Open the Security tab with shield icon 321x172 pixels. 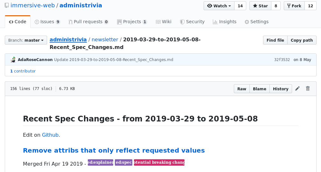[x=192, y=22]
